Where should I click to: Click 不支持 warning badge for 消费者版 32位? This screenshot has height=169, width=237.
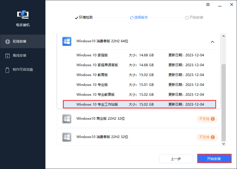click(x=207, y=137)
